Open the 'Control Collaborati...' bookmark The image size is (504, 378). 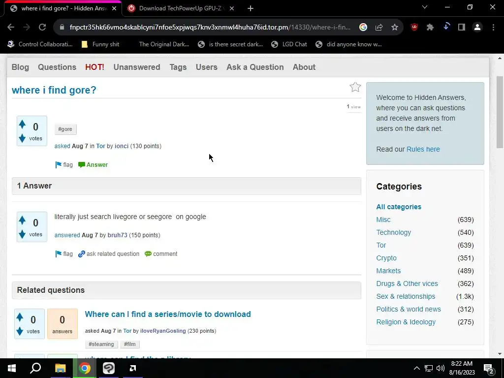click(x=40, y=44)
